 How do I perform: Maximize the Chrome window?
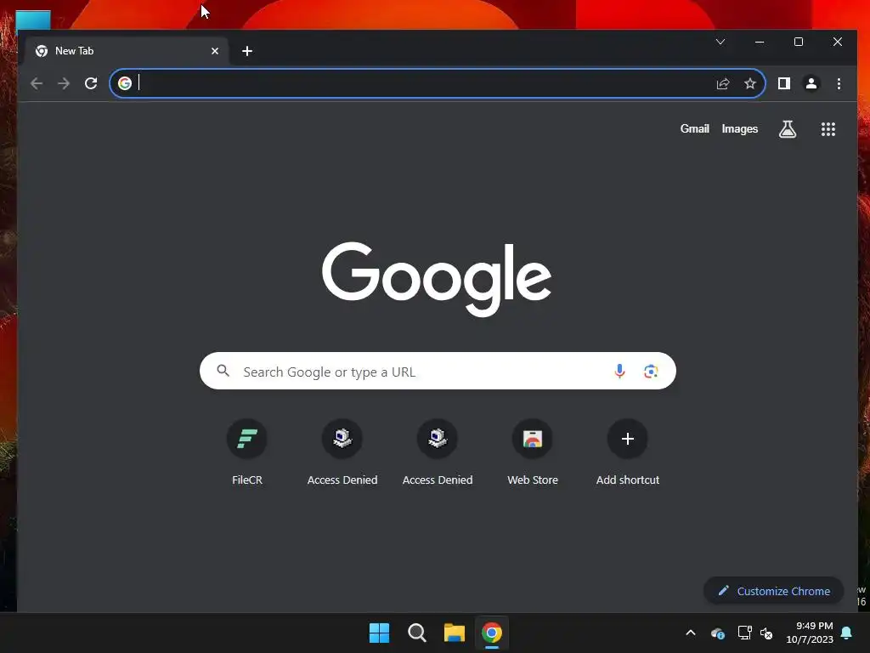point(799,42)
